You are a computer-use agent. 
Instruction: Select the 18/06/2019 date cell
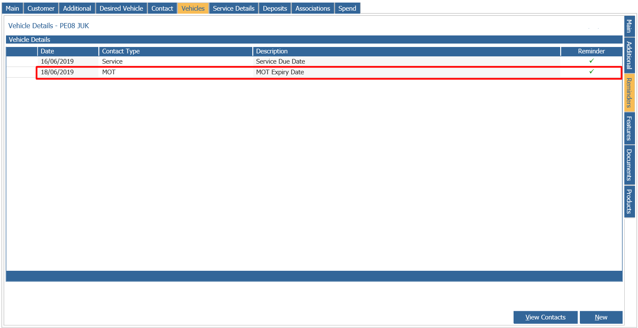[68, 72]
